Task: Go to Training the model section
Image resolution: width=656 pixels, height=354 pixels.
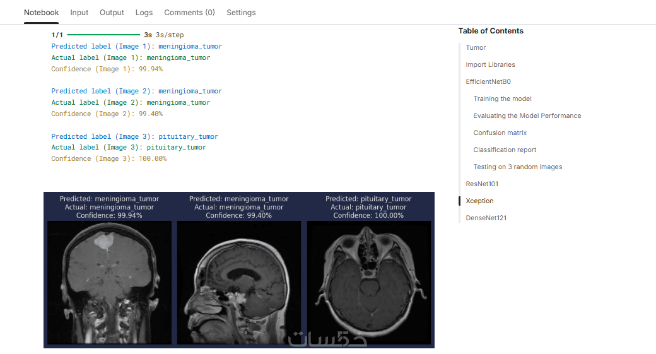Action: (503, 98)
